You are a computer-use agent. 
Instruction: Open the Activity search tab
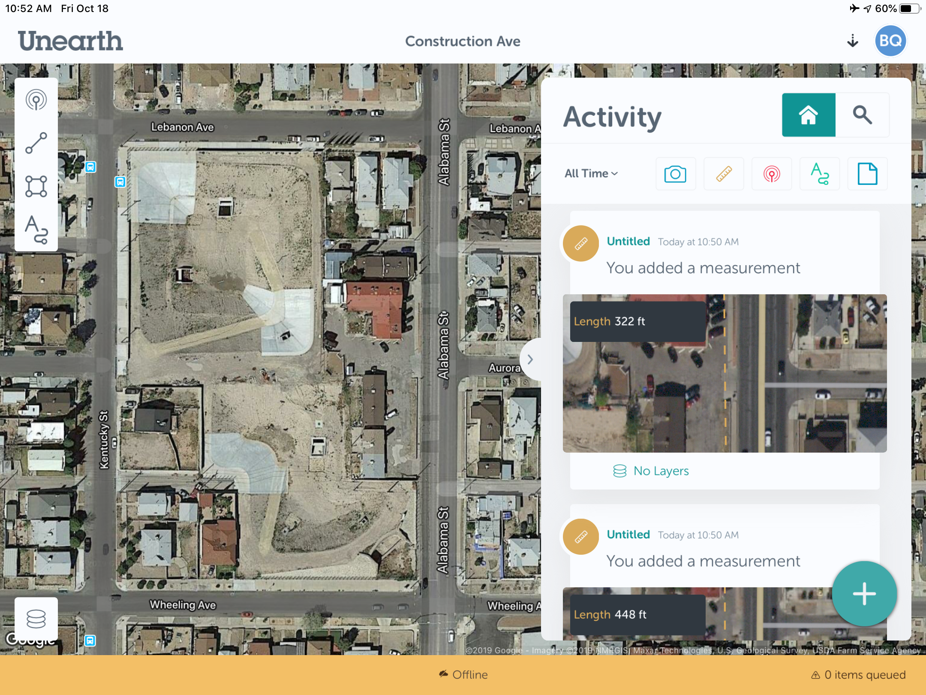point(862,115)
